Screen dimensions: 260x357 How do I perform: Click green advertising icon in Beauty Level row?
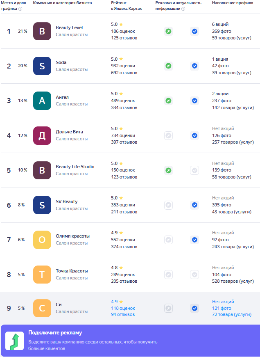[168, 31]
